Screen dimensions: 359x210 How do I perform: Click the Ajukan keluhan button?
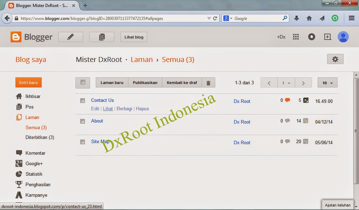coord(338,205)
